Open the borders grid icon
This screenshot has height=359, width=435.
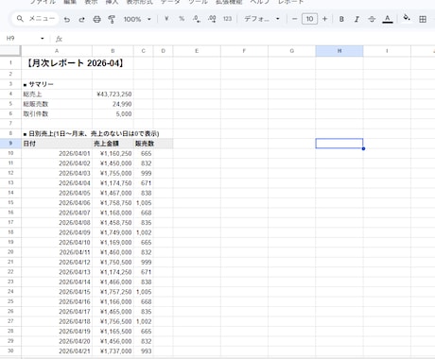(x=423, y=19)
